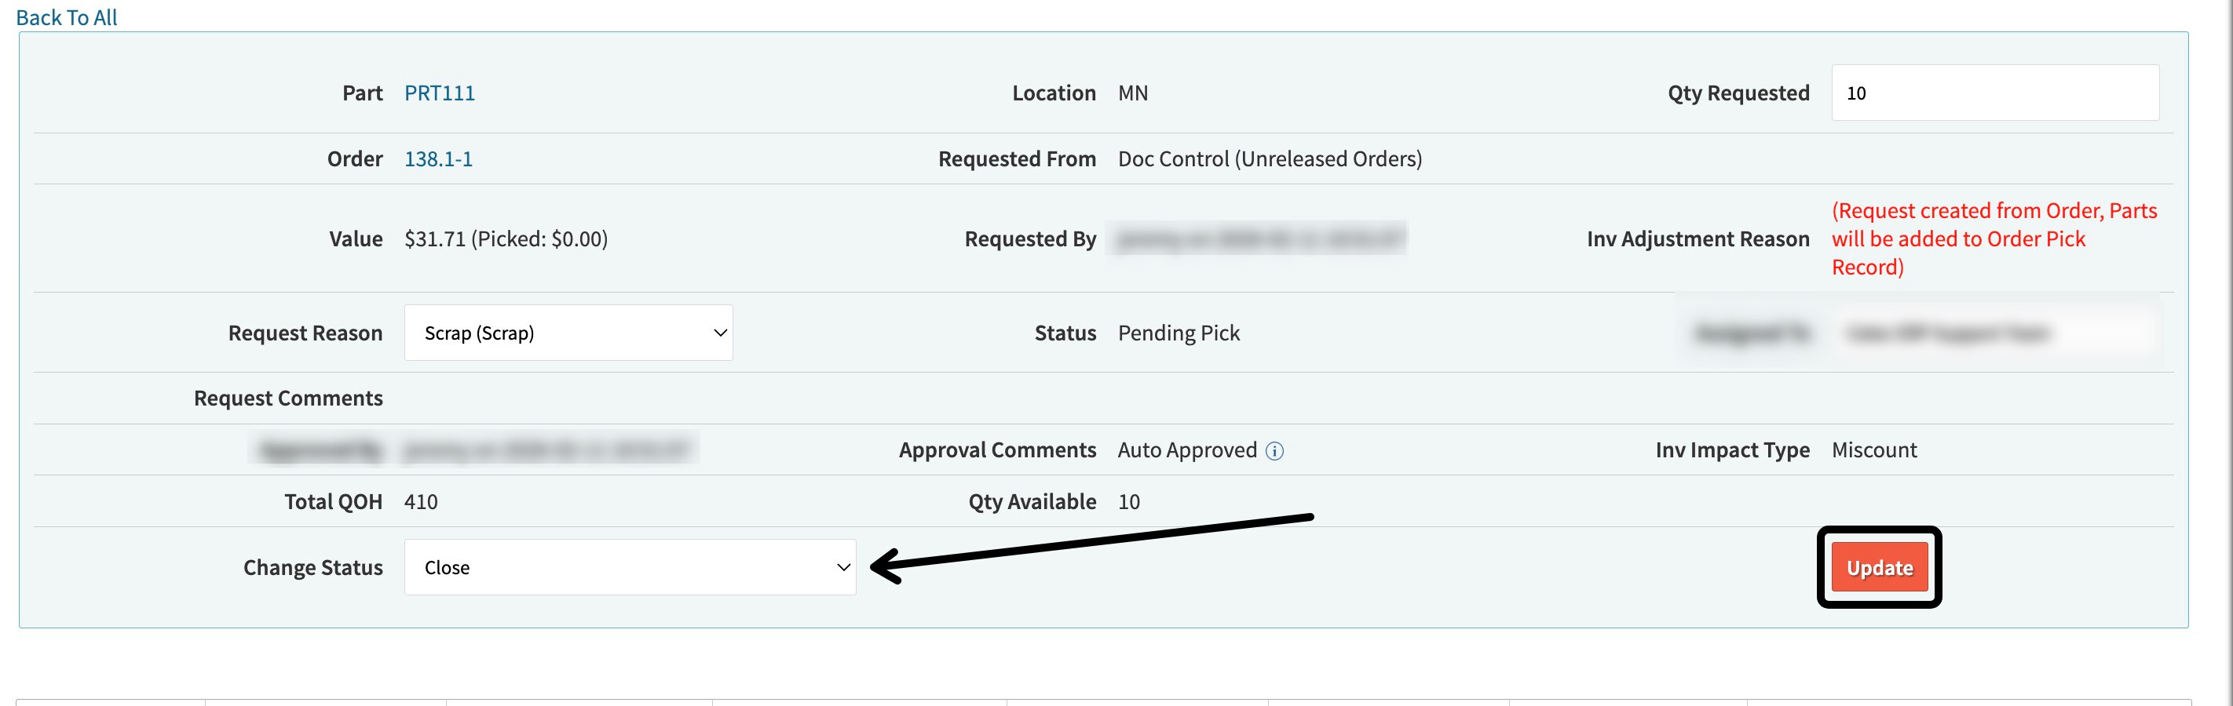Viewport: 2233px width, 706px height.
Task: Click the Qty Available value
Action: [x=1128, y=501]
